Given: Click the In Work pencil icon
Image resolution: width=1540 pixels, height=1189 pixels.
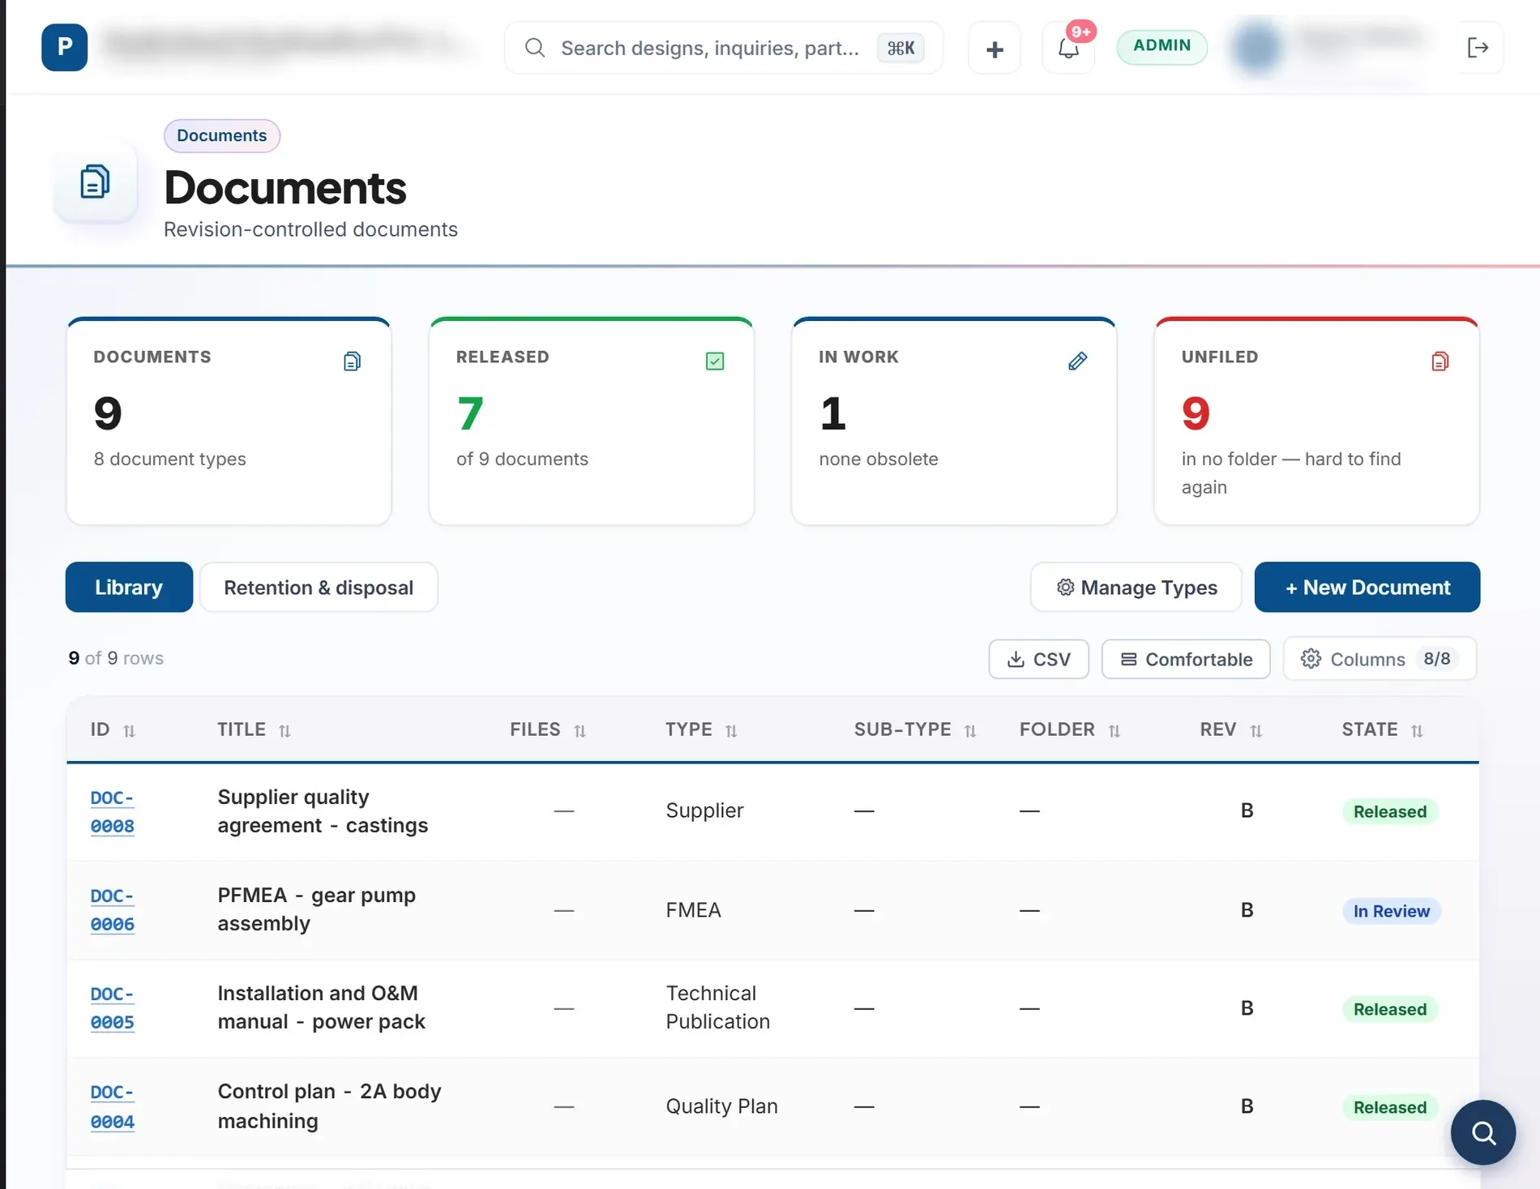Looking at the screenshot, I should click(1077, 361).
